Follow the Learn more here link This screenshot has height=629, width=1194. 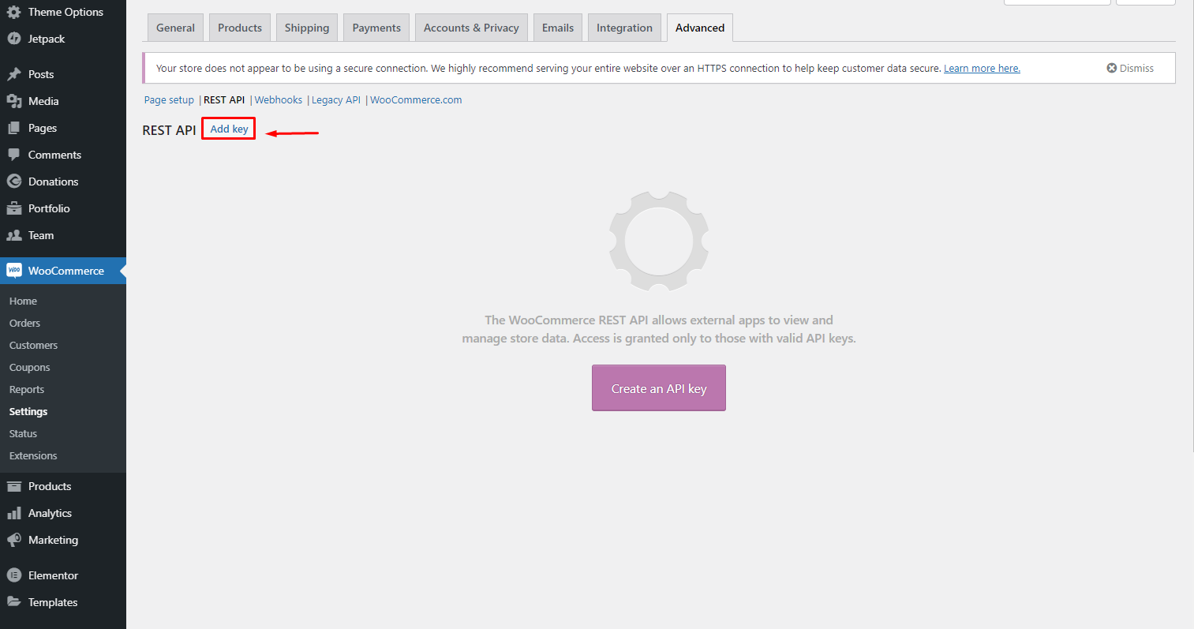click(x=982, y=69)
